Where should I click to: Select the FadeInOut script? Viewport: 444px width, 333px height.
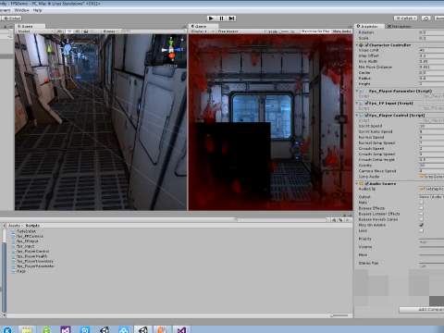(24, 231)
